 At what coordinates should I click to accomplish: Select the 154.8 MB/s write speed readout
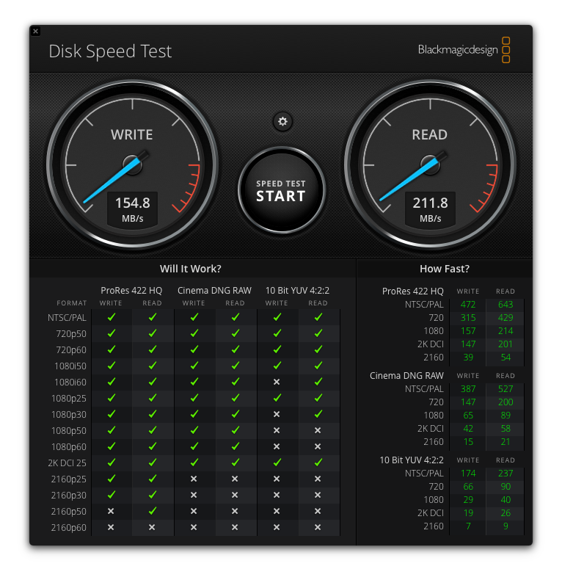pyautogui.click(x=132, y=209)
